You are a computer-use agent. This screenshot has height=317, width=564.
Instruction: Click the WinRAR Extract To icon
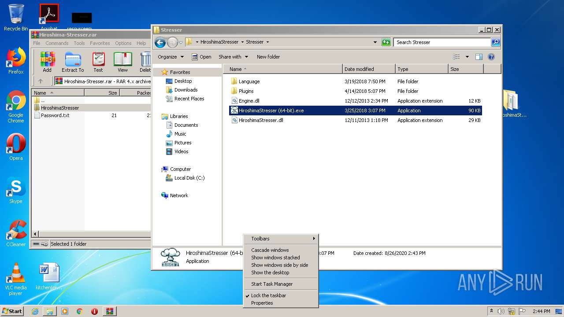(73, 62)
